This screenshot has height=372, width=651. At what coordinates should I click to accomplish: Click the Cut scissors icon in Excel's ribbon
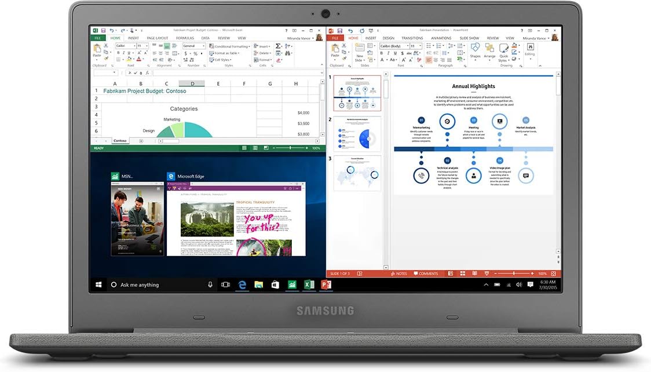pyautogui.click(x=106, y=45)
